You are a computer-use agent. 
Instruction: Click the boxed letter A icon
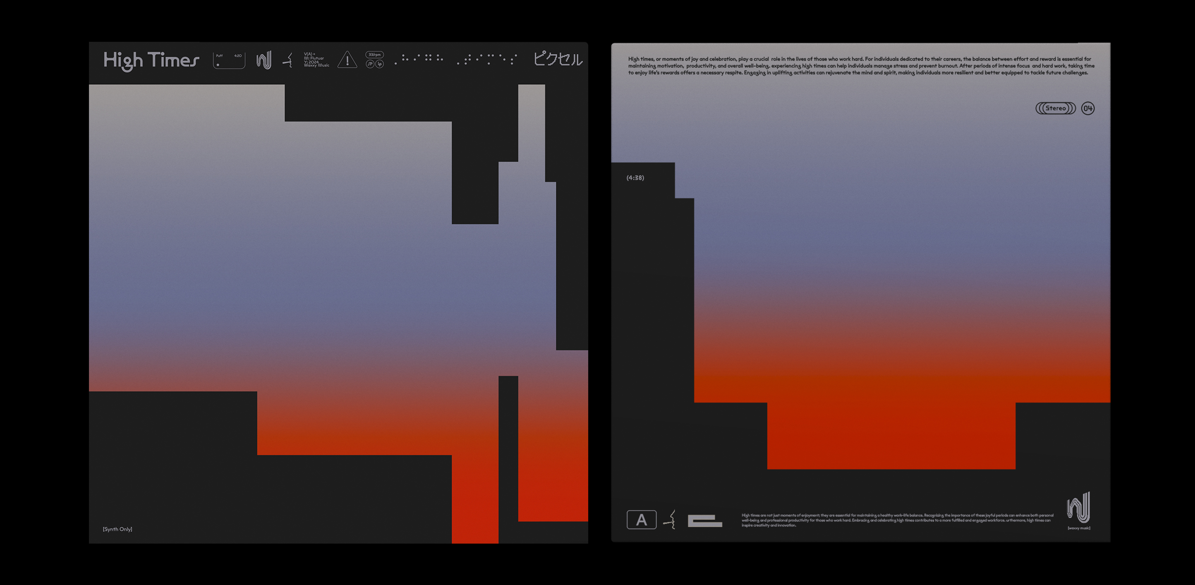[641, 520]
